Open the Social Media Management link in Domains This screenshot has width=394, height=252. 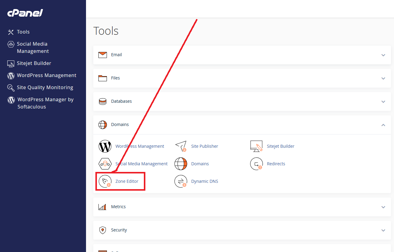pos(141,164)
